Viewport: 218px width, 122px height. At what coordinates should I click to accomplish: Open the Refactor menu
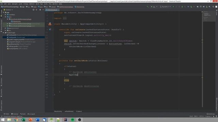[x=32, y=4]
